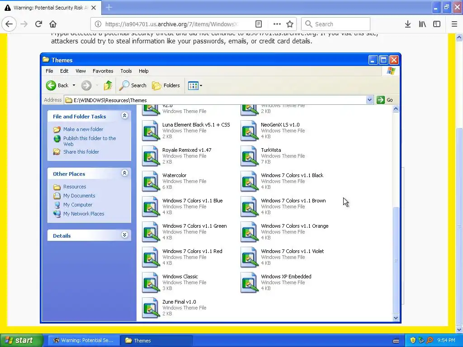
Task: Open the View menu
Action: pyautogui.click(x=80, y=71)
